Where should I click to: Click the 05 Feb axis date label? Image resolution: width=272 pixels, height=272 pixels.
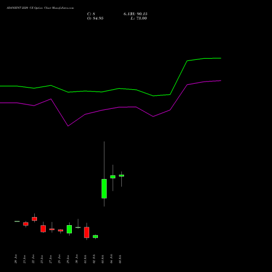(120, 259)
